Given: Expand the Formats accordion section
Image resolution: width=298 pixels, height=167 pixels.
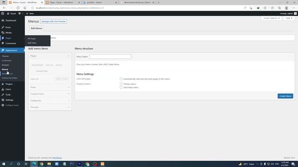Looking at the screenshot, I should [50, 107].
